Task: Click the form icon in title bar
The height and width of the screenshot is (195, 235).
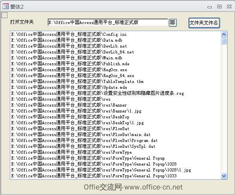Action: tap(6, 6)
